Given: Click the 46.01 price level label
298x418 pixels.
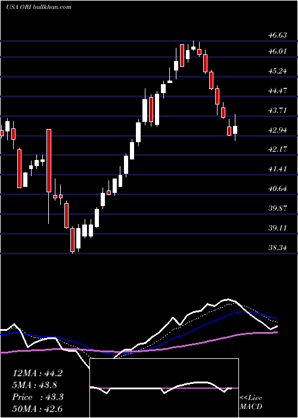Looking at the screenshot, I should click(x=277, y=51).
